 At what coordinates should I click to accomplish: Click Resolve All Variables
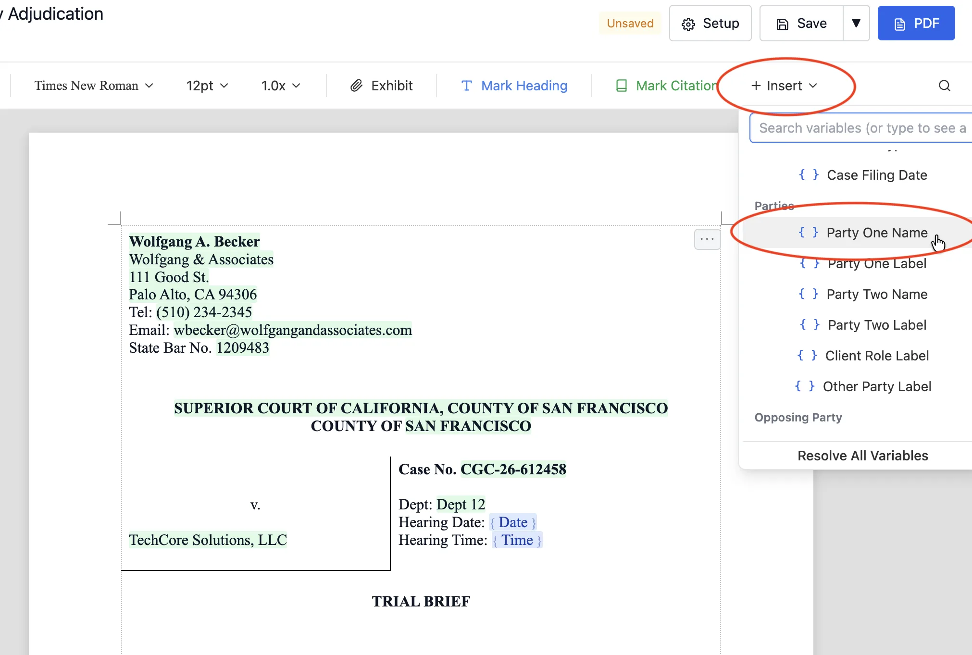863,456
